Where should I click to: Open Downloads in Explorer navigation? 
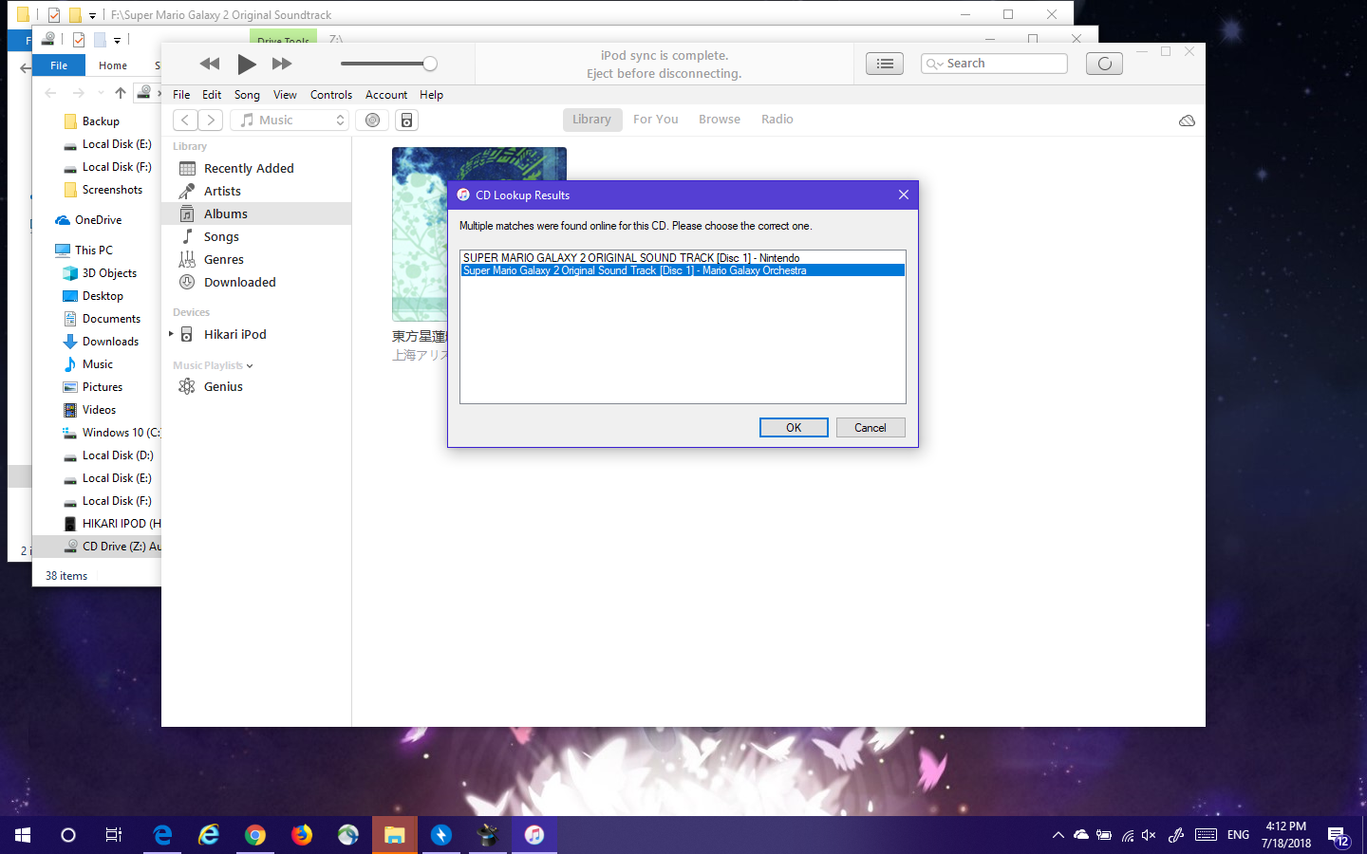click(110, 342)
